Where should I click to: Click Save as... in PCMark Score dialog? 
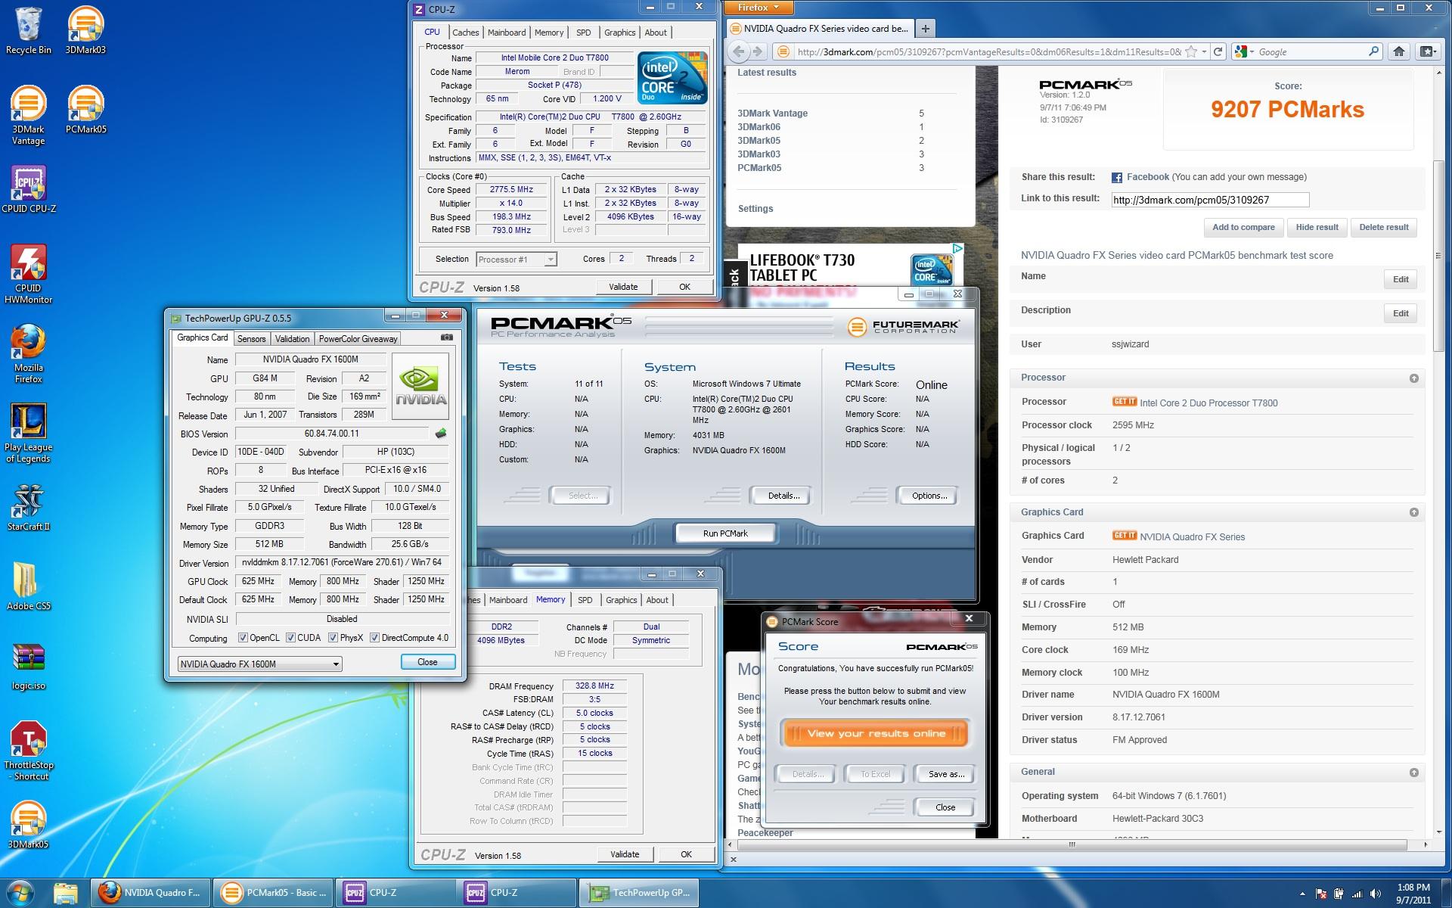tap(946, 774)
